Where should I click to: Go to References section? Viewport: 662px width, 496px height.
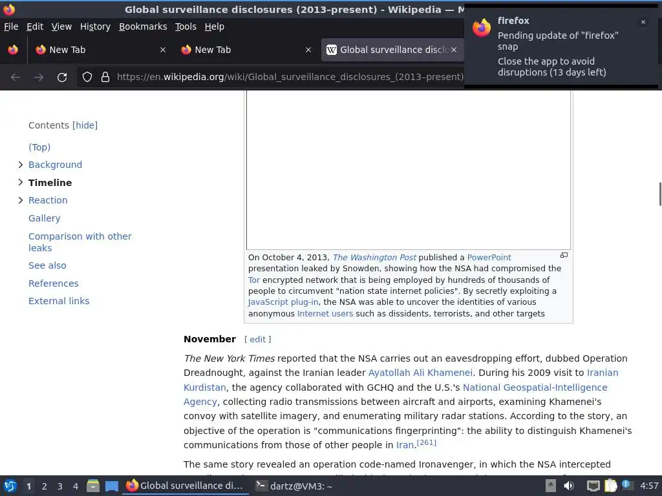[53, 284]
